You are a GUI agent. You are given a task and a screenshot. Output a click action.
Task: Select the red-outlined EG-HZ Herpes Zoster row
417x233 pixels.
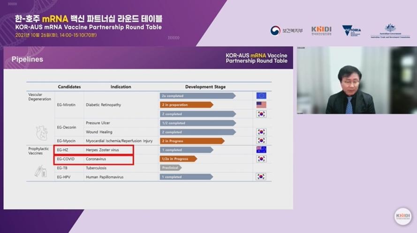(94, 150)
